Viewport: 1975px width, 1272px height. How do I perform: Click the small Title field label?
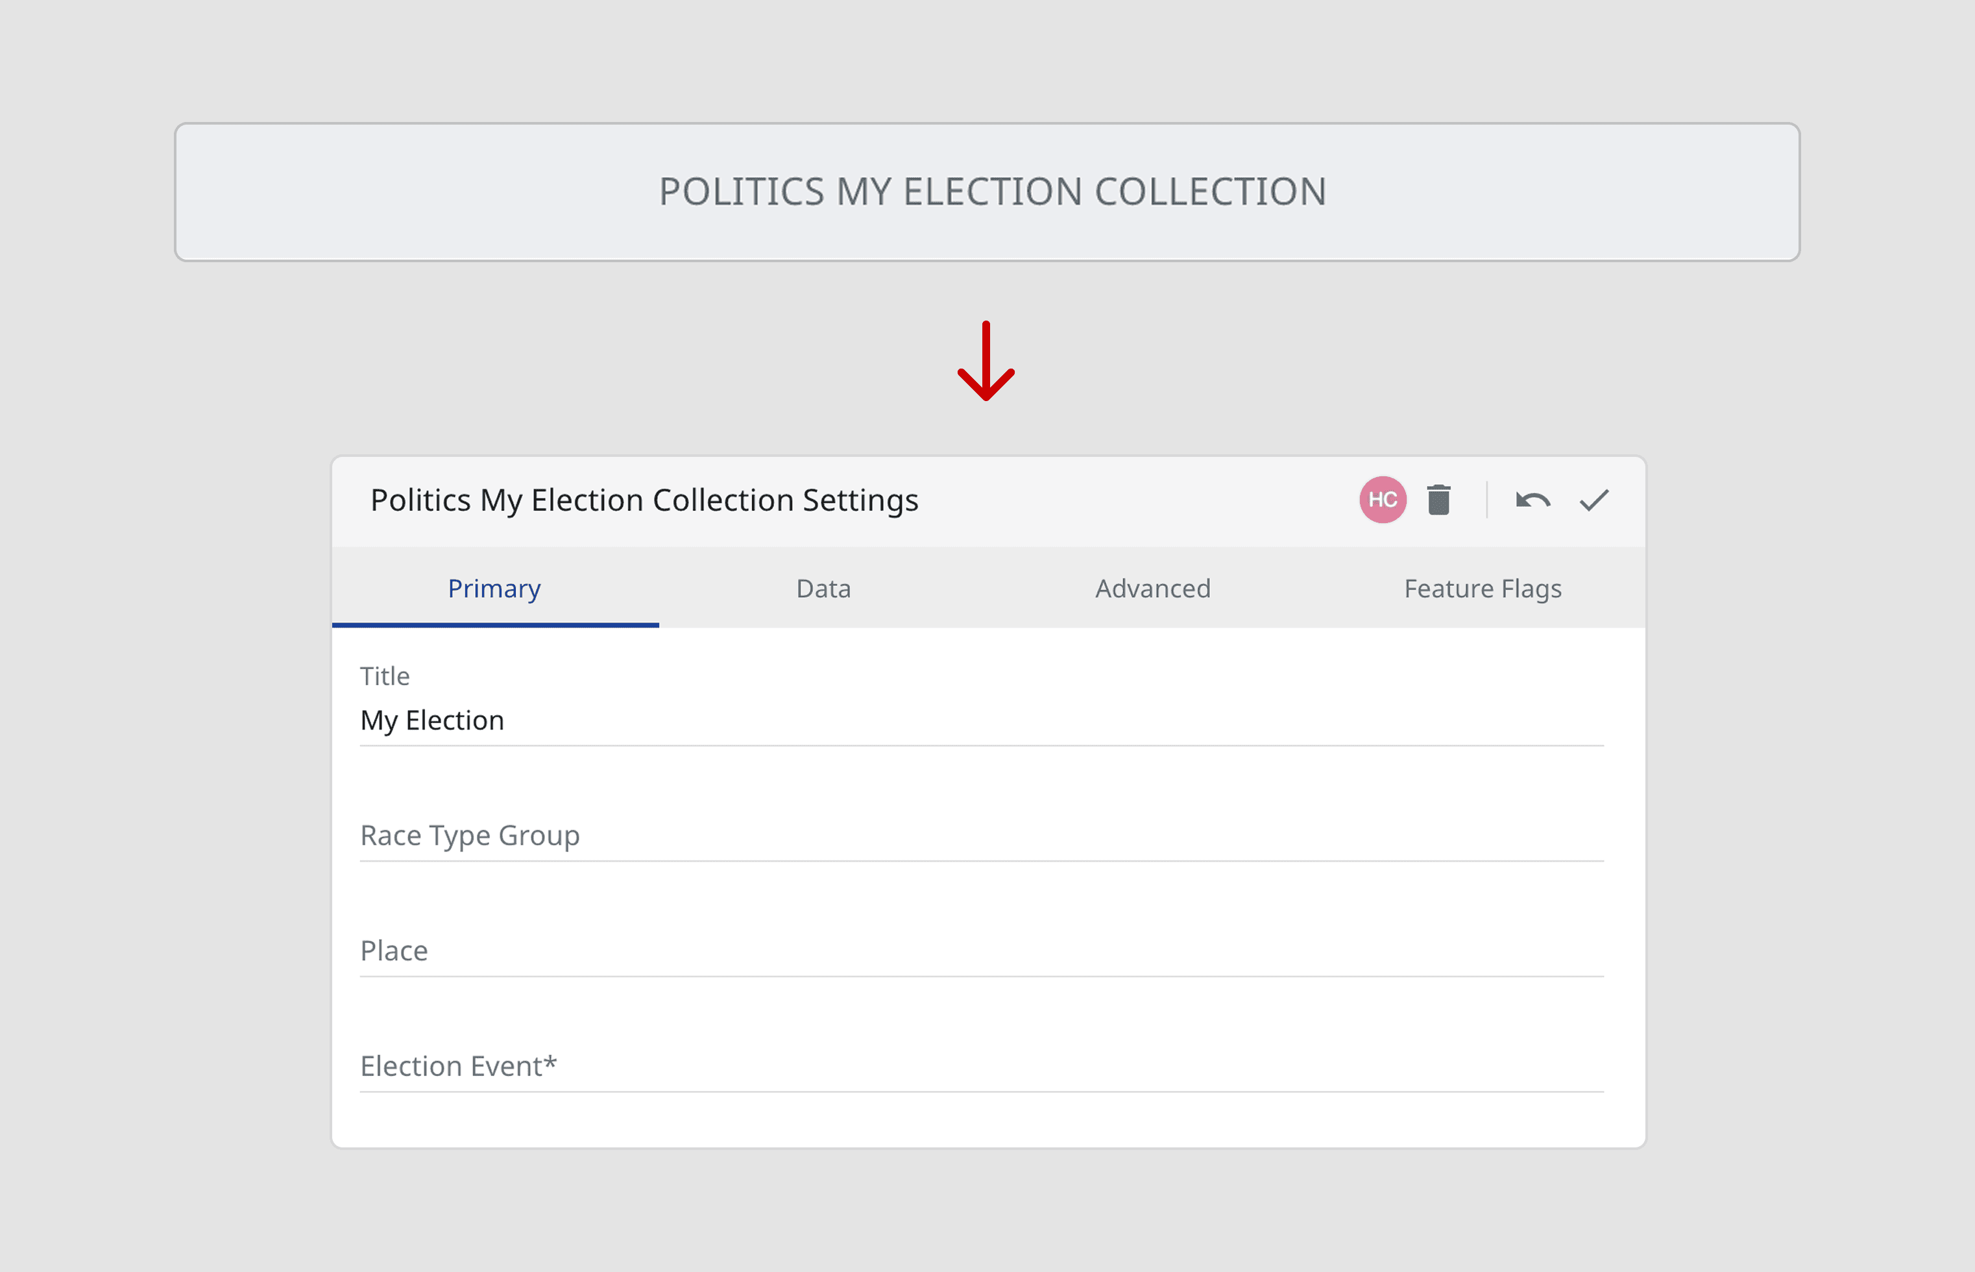tap(385, 676)
